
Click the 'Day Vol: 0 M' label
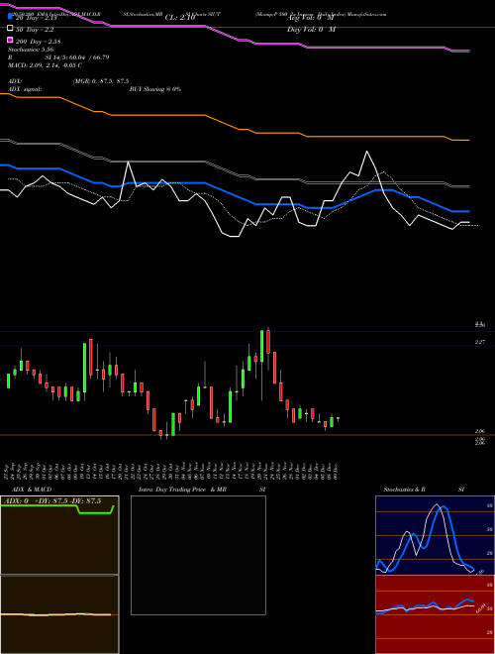(311, 30)
